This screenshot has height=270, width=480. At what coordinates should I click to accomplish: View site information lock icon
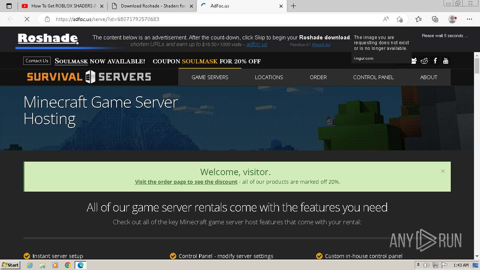coord(47,19)
